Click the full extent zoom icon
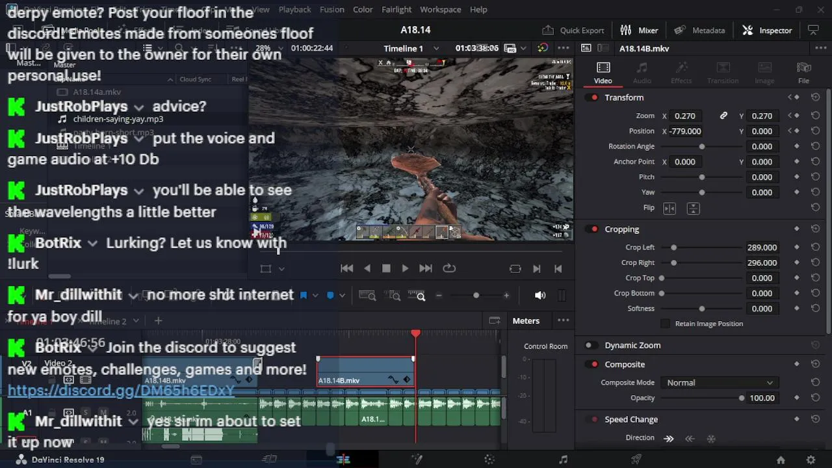The image size is (832, 468). [368, 296]
